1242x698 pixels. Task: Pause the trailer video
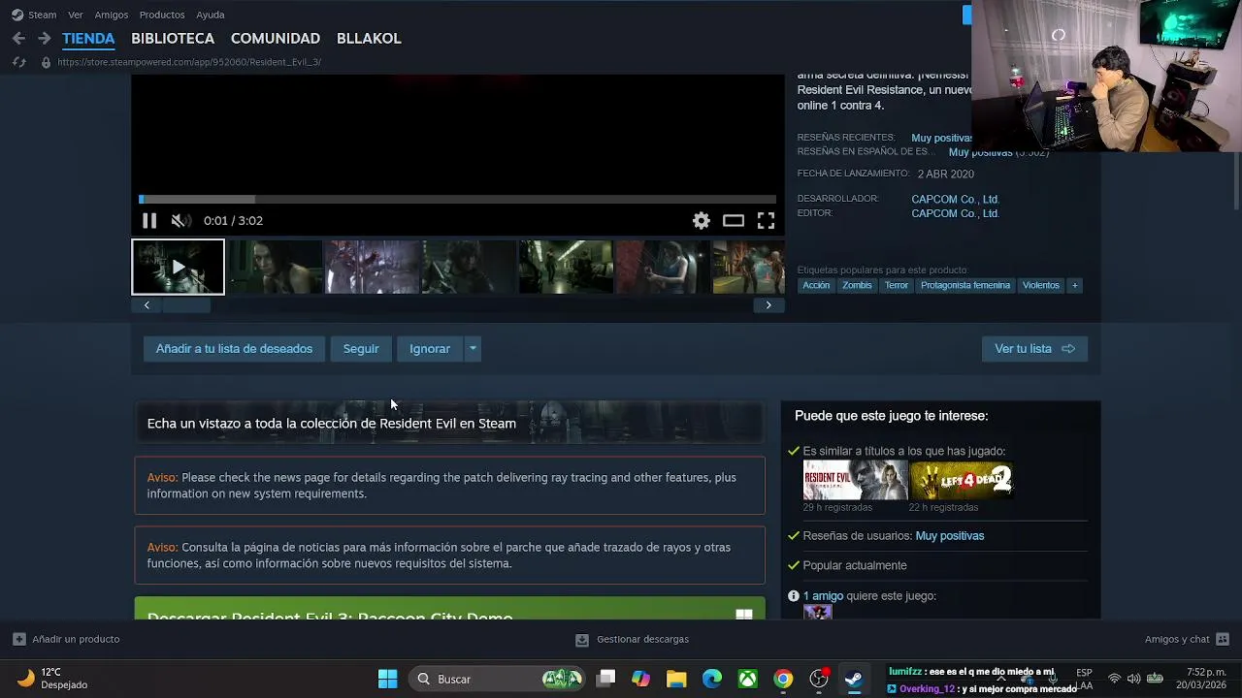(149, 221)
